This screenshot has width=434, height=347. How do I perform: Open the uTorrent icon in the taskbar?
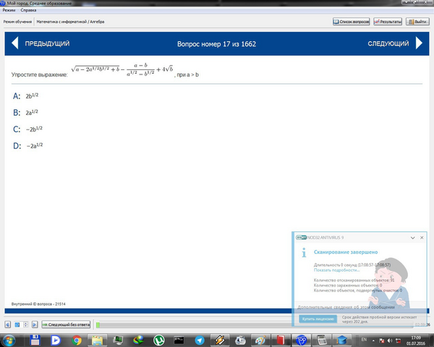click(x=159, y=340)
